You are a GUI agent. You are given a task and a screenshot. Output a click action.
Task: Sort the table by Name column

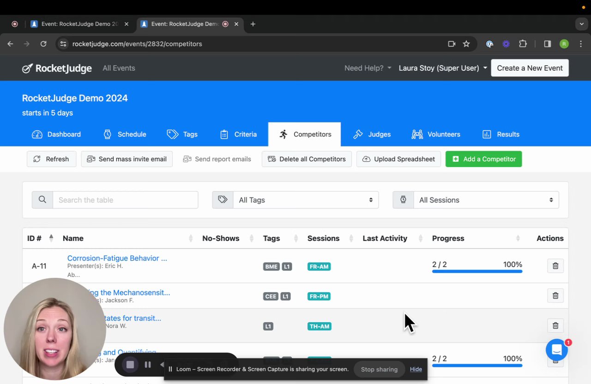pyautogui.click(x=127, y=238)
